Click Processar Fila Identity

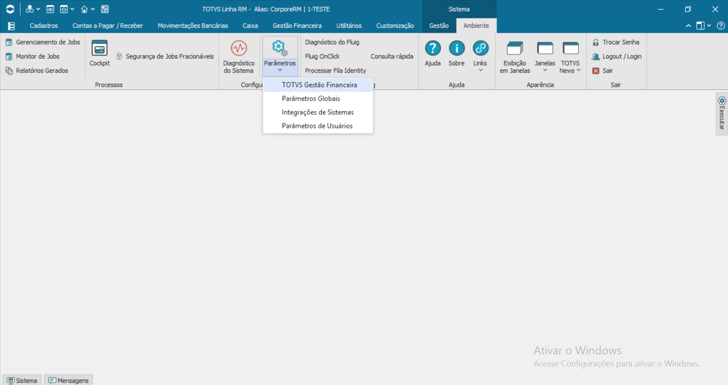[x=335, y=71]
